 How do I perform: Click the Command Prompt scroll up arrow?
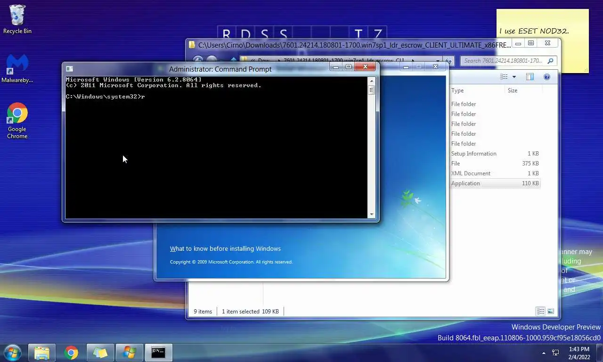371,80
